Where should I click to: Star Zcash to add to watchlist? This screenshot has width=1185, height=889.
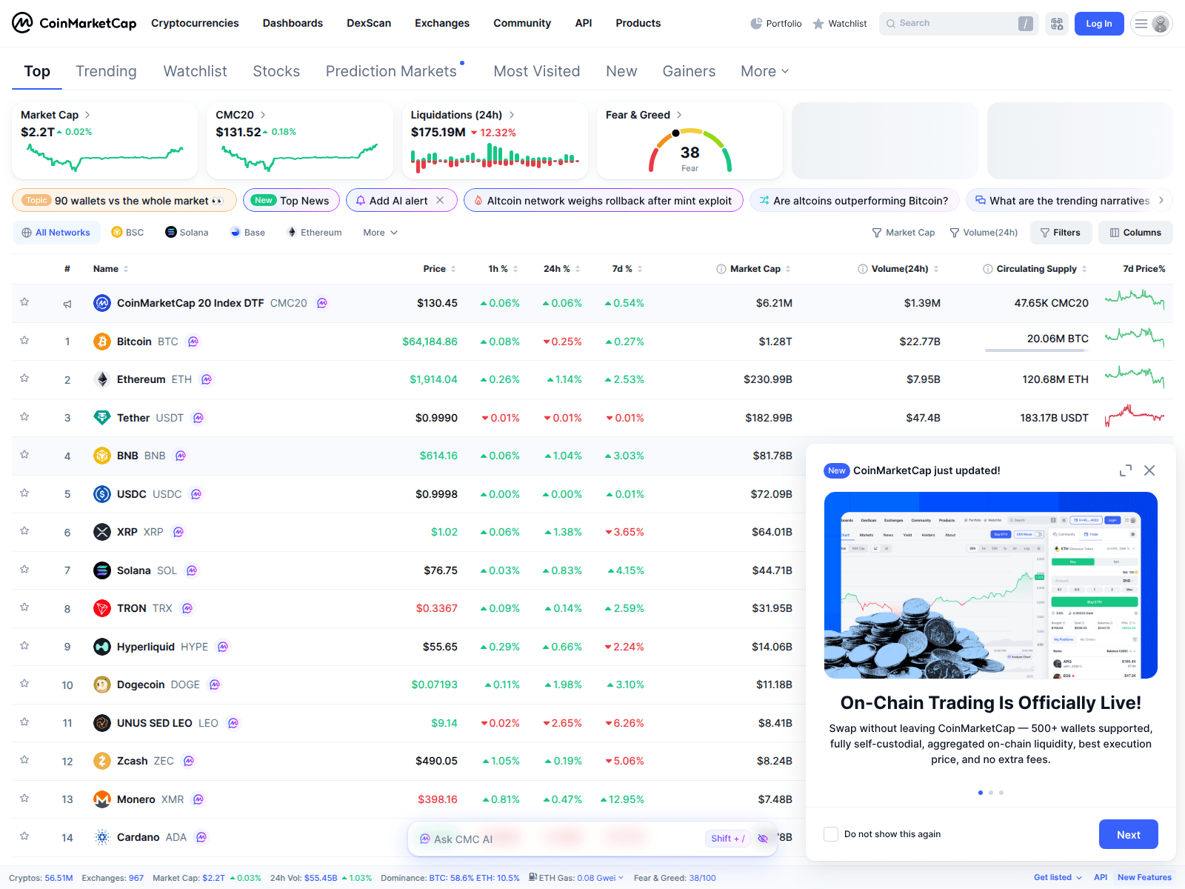click(x=24, y=760)
